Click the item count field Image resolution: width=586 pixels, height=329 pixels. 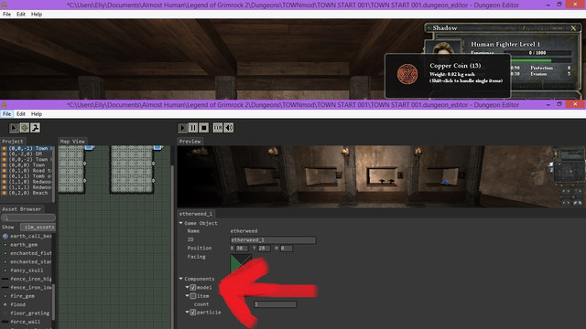coord(275,304)
